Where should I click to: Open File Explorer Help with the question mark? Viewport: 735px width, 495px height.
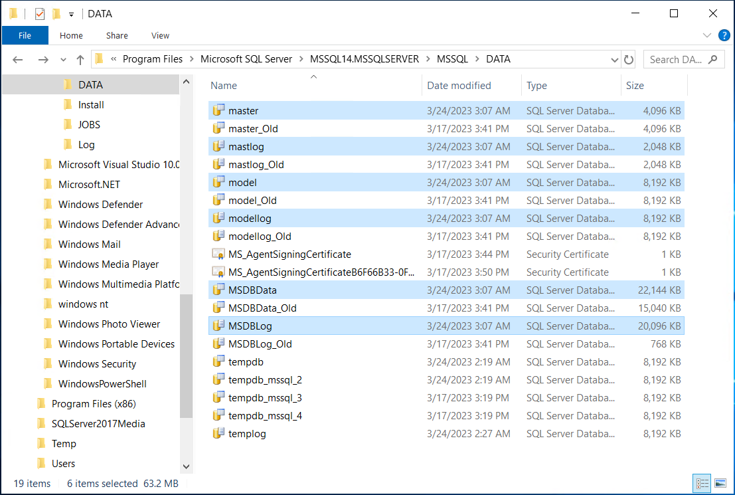tap(724, 35)
